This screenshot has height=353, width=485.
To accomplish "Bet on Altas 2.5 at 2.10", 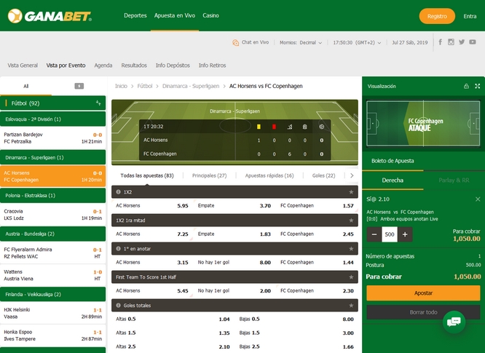I will [173, 346].
